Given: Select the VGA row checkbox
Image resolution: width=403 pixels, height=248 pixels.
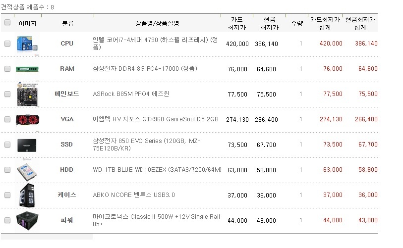Looking at the screenshot, I should pos(7,119).
